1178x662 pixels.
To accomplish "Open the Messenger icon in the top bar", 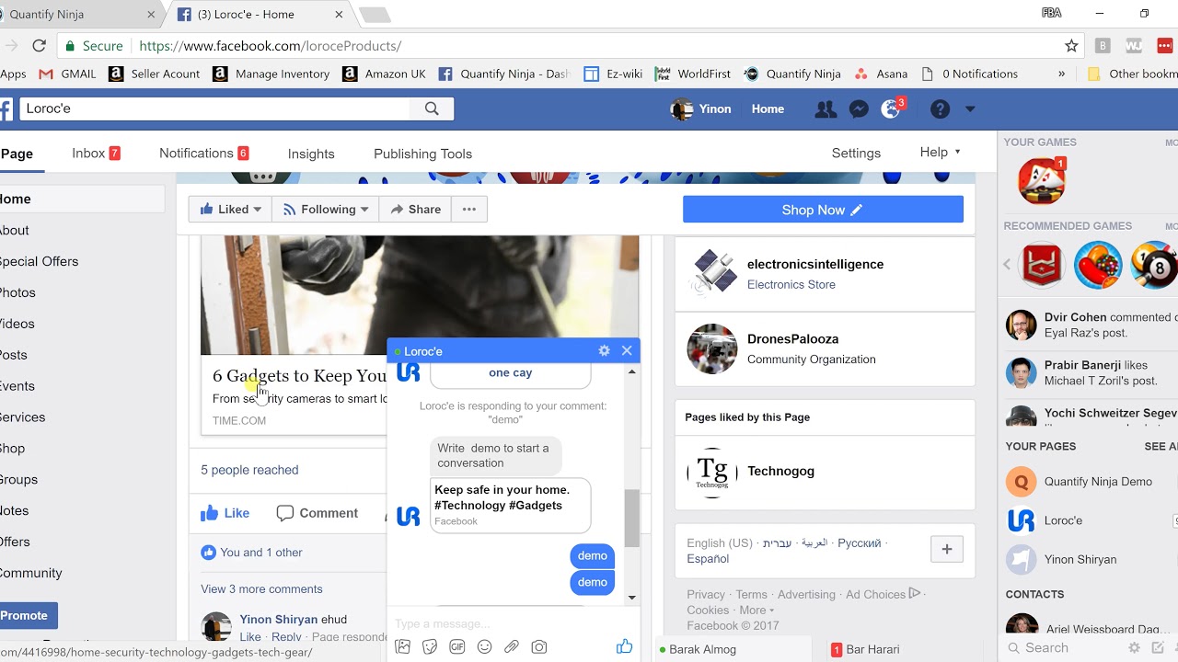I will pos(859,109).
